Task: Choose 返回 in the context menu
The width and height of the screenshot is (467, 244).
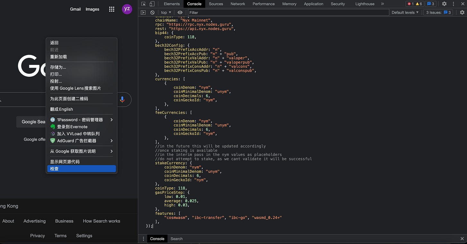Action: 81,43
